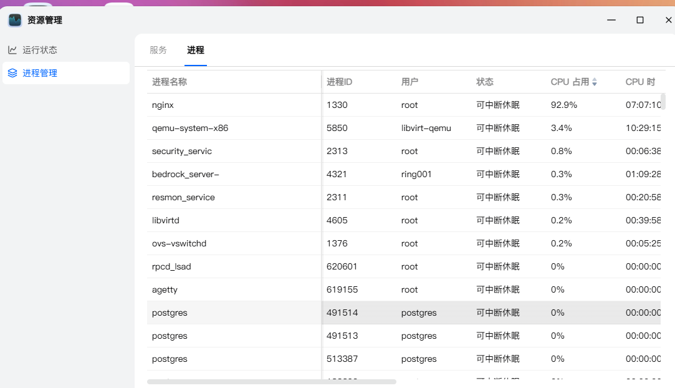Click the 用户 column header
This screenshot has width=675, height=388.
pyautogui.click(x=409, y=82)
